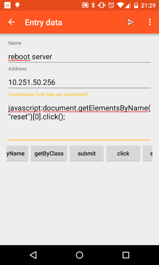Image resolution: width=159 pixels, height=265 pixels.
Task: Tap the calendar icon in status bar
Action: [x=7, y=5]
